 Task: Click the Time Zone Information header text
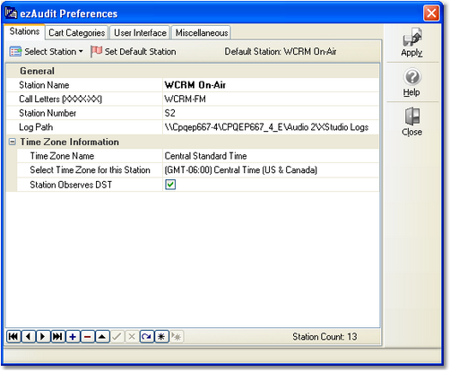click(x=69, y=142)
